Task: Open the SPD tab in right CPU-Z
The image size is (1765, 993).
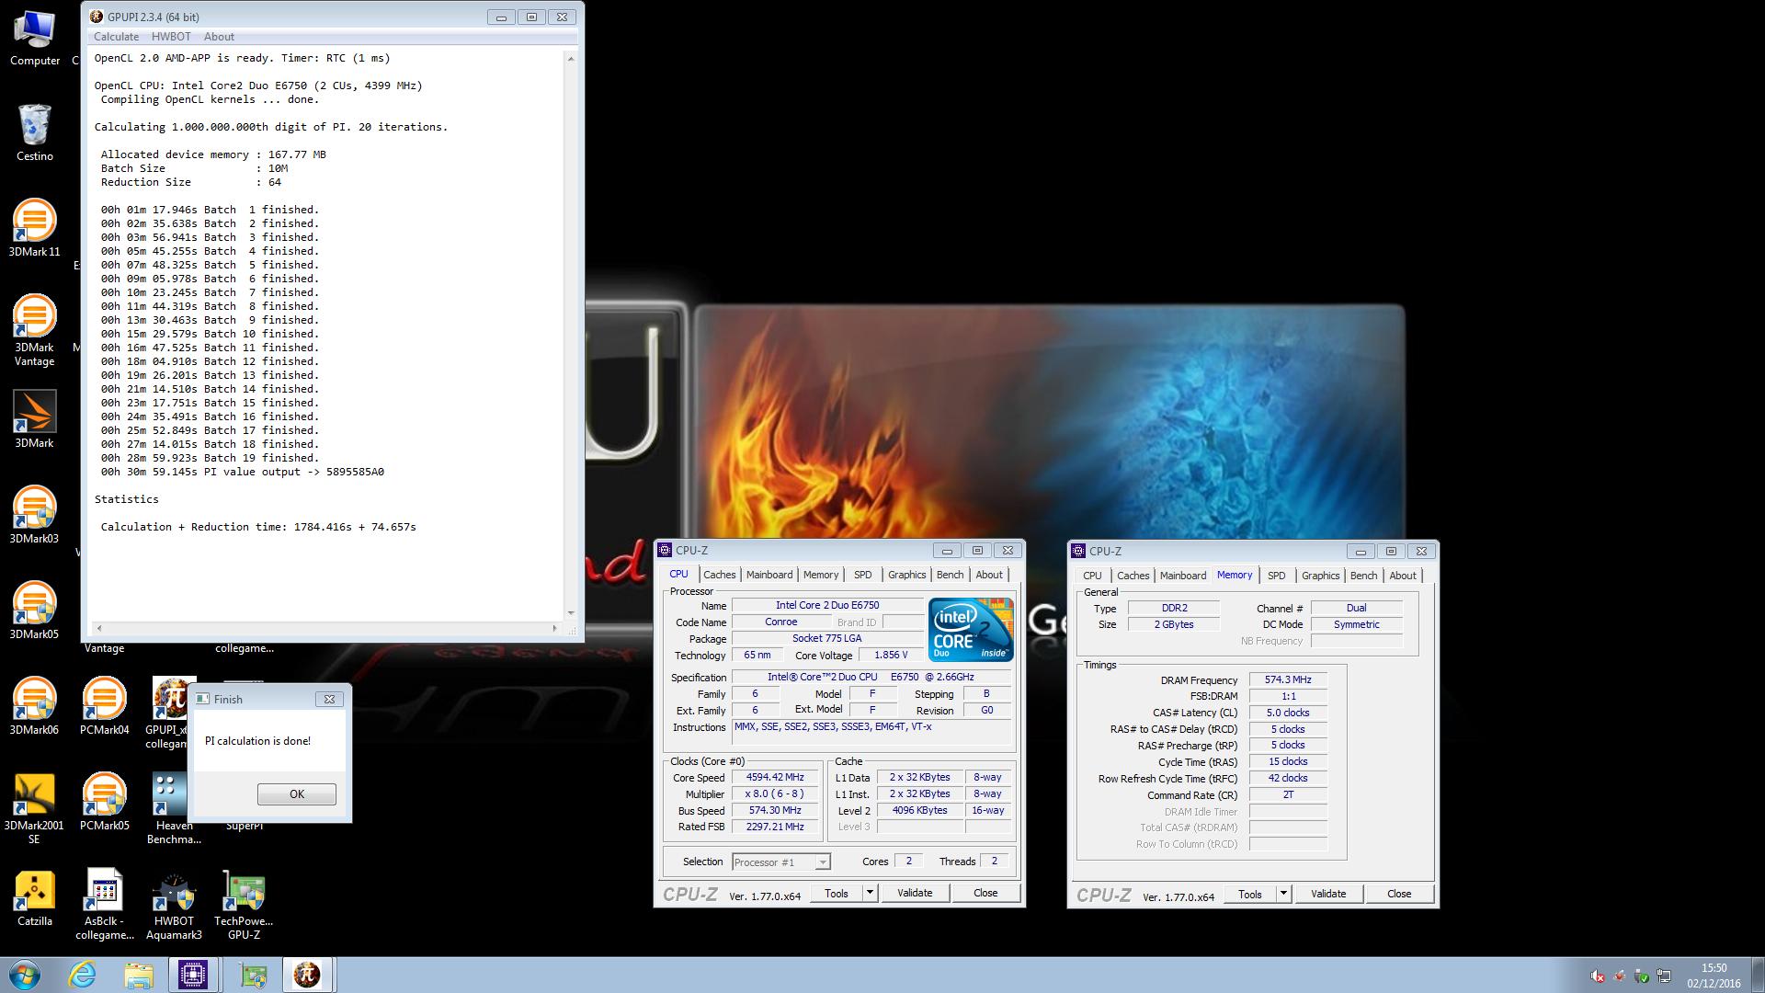Action: [x=1276, y=576]
